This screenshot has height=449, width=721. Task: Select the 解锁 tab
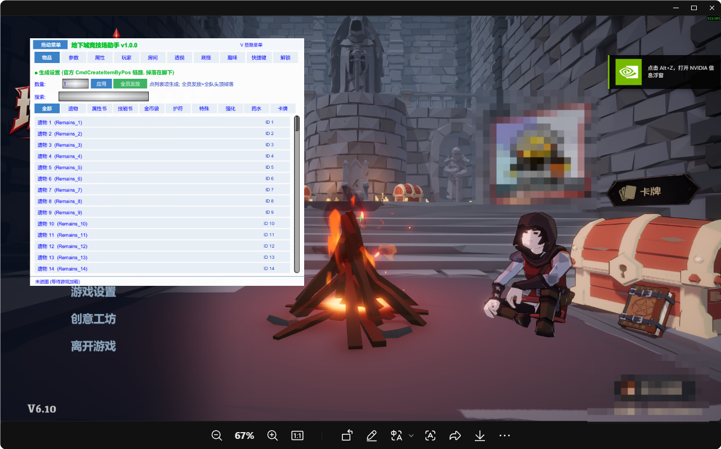pos(285,57)
